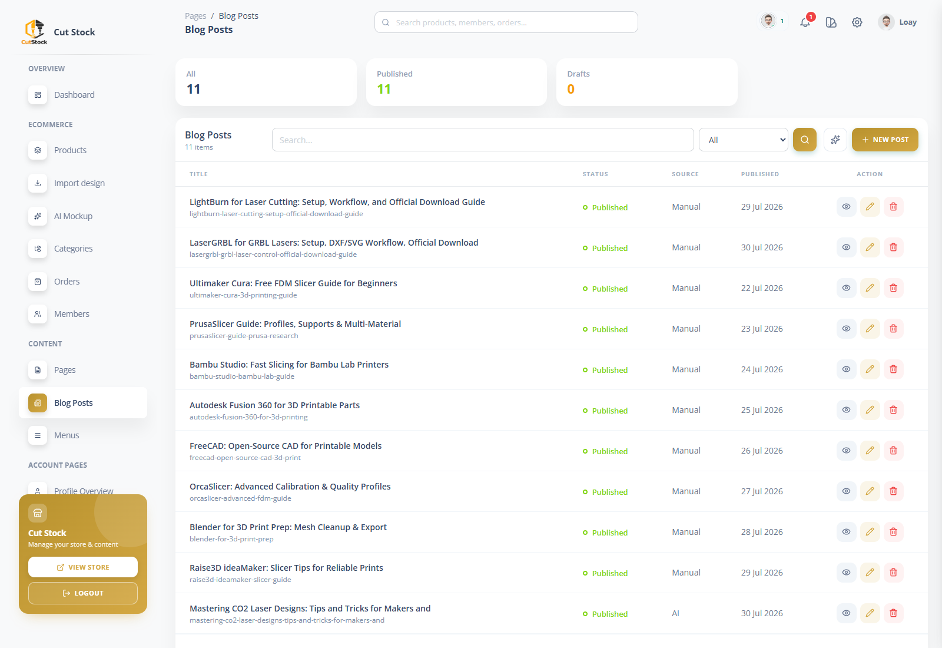Click the gold search magnifier button
Screen dimensions: 942x648
click(x=805, y=140)
